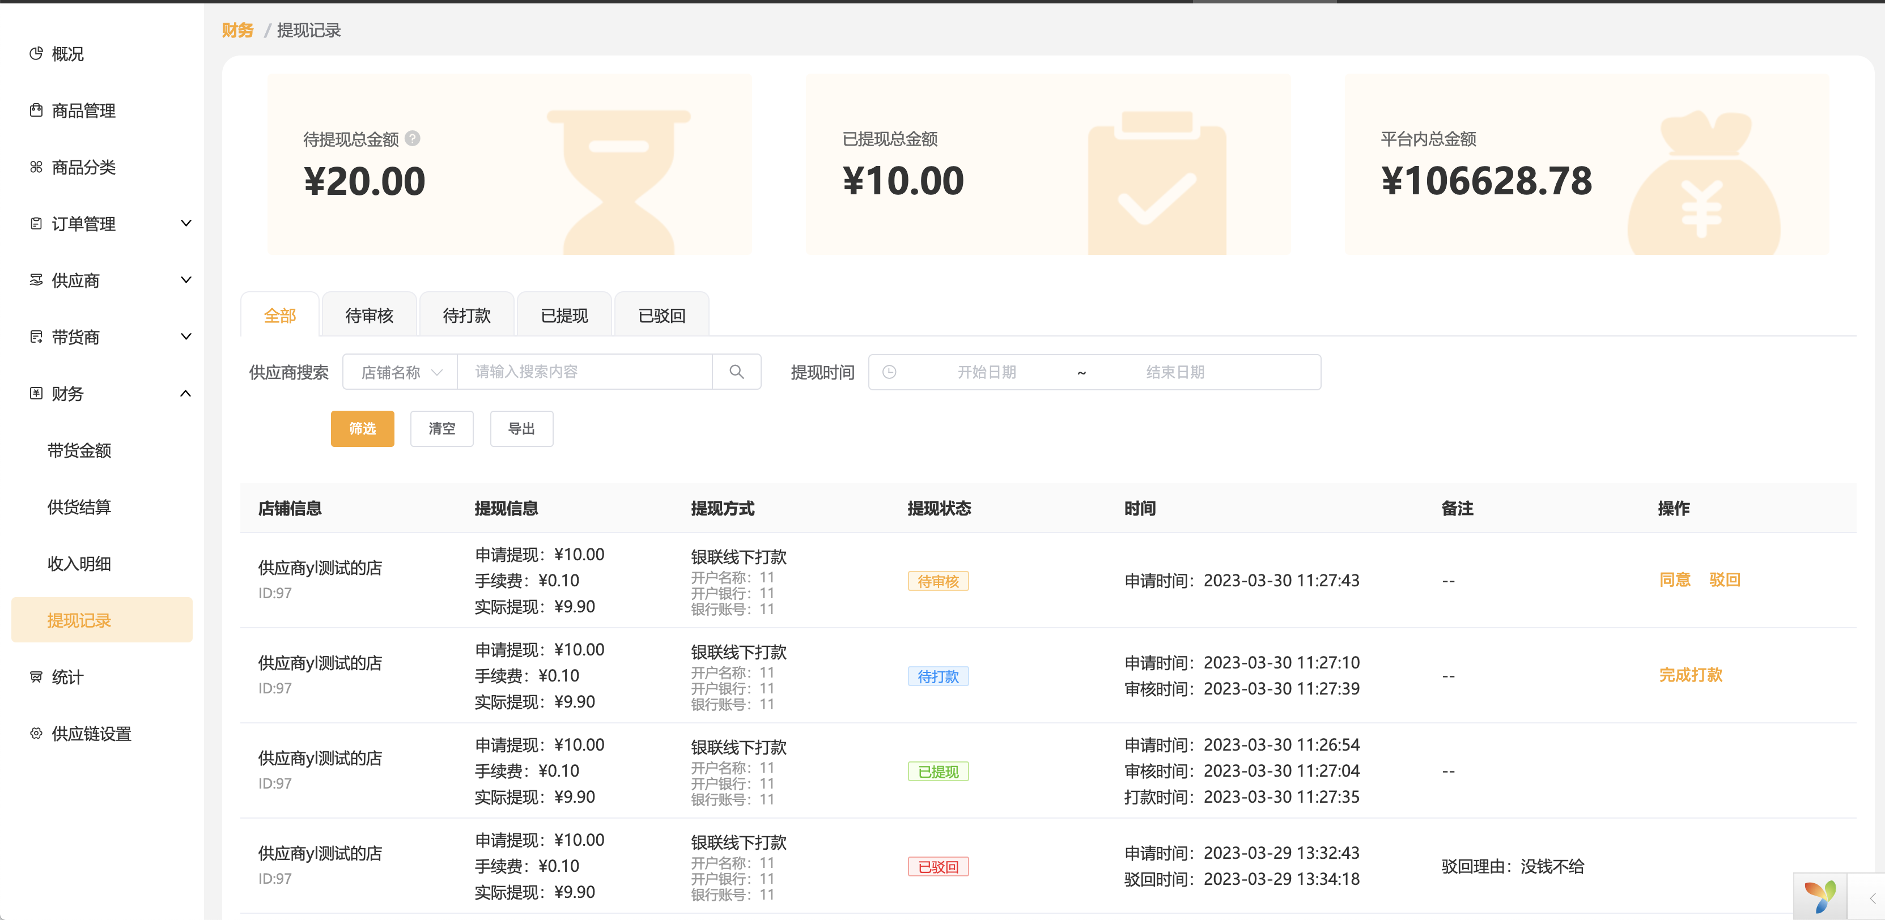This screenshot has width=1885, height=920.
Task: Click the magnifier search icon button
Action: [736, 372]
